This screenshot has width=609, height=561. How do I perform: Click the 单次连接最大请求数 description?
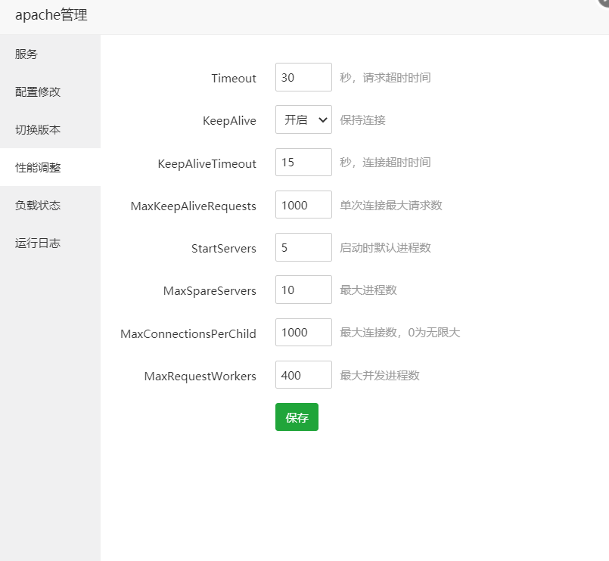pos(390,206)
